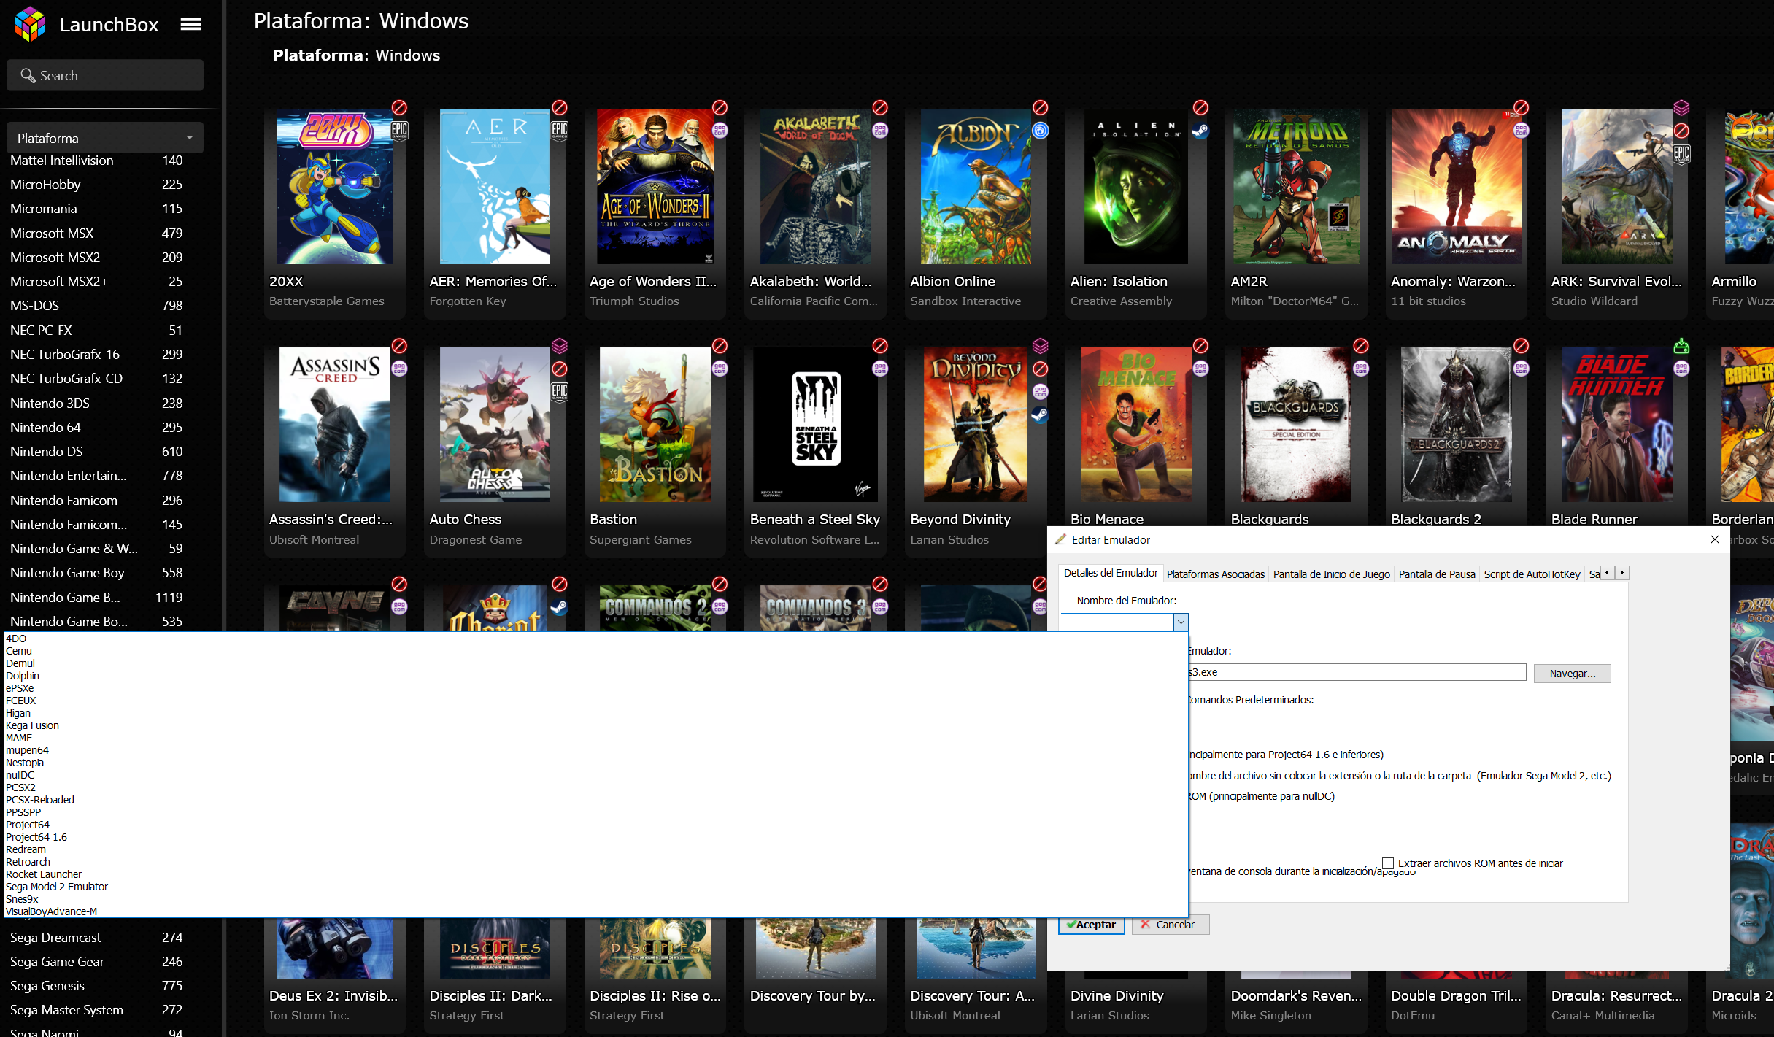Click the magnifier icon in Search box

click(x=28, y=75)
